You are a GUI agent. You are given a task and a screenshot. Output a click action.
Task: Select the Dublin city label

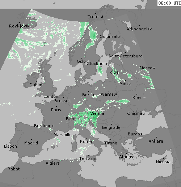pos(36,85)
